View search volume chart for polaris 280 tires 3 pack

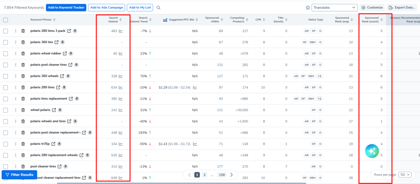(x=121, y=31)
